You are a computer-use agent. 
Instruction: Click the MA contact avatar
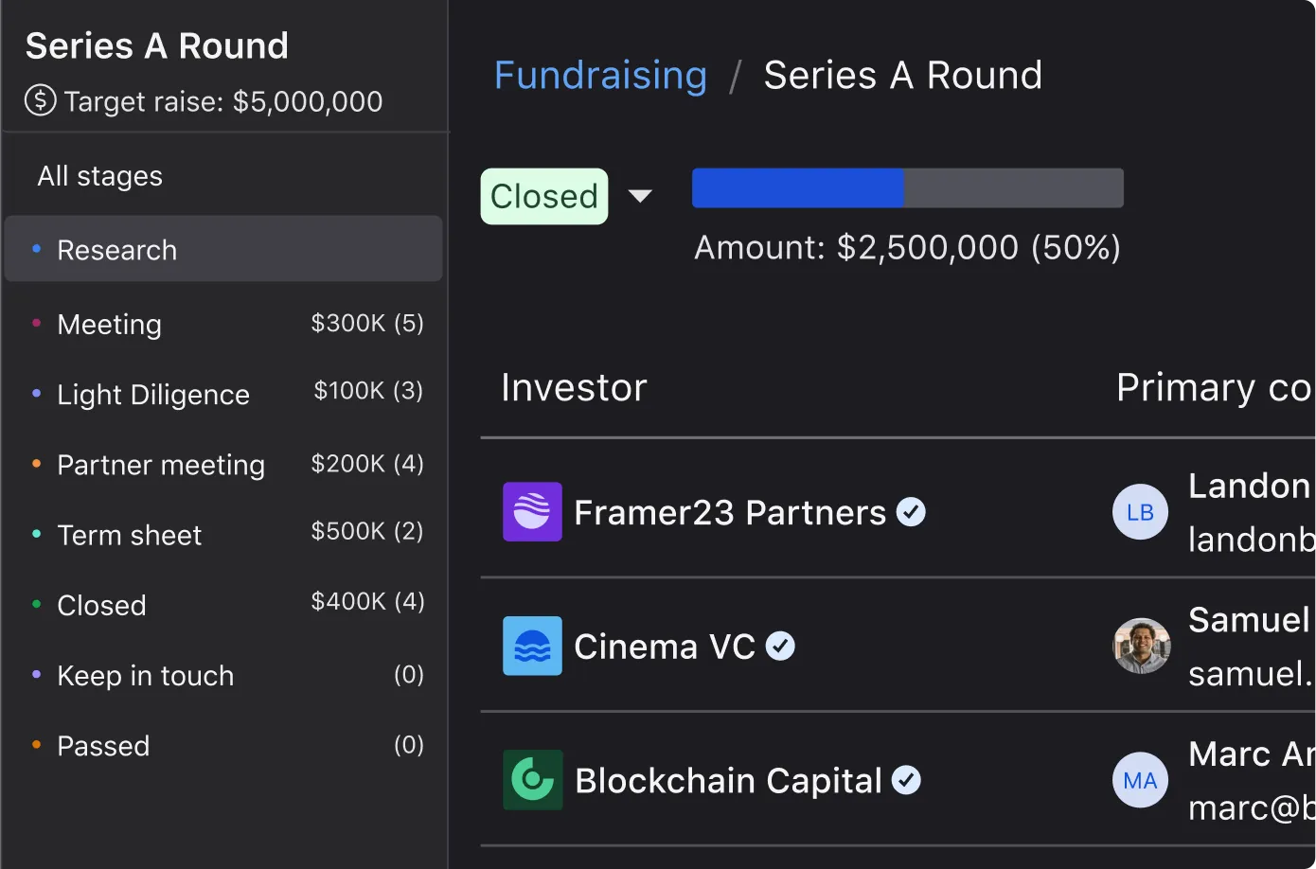tap(1140, 780)
